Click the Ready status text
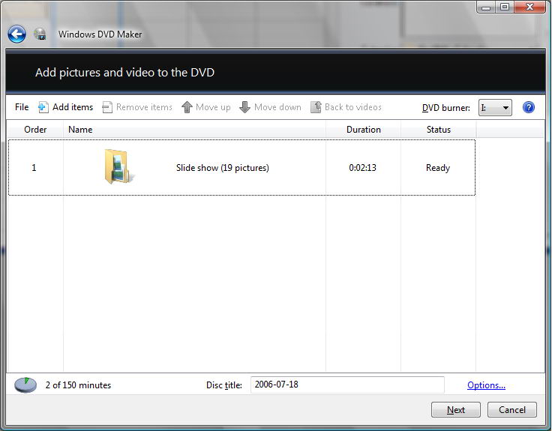This screenshot has height=431, width=552. (438, 168)
